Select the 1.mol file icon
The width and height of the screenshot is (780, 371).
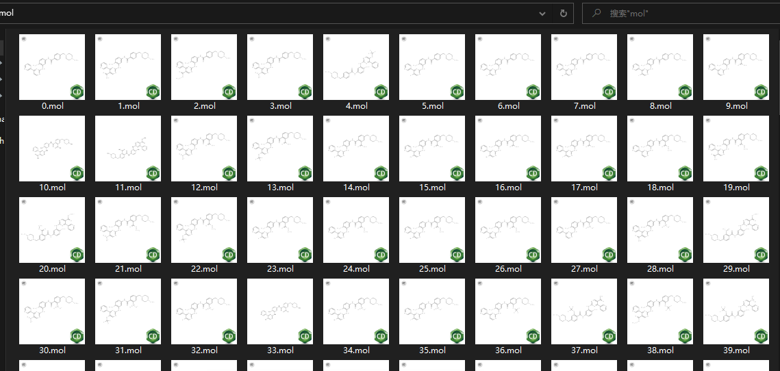click(128, 66)
